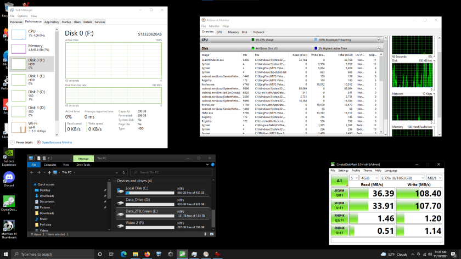The width and height of the screenshot is (461, 259).
Task: Open Discord desktop shortcut
Action: (x=8, y=177)
